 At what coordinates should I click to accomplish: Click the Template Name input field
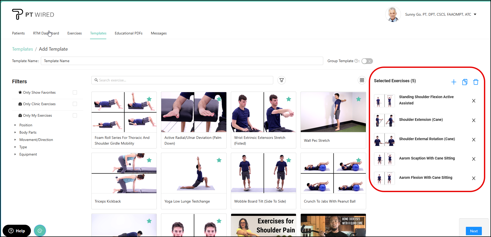click(182, 61)
